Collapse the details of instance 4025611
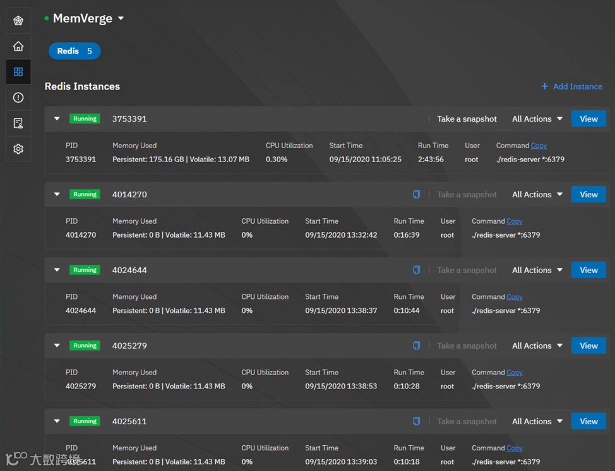The image size is (615, 471). (x=57, y=421)
